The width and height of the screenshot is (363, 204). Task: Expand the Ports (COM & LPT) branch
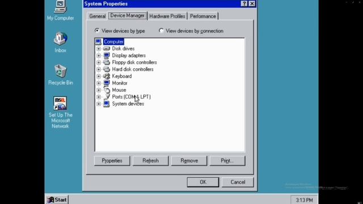[x=99, y=97]
